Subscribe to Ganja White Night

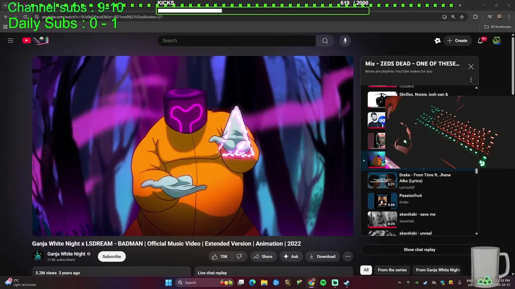111,256
